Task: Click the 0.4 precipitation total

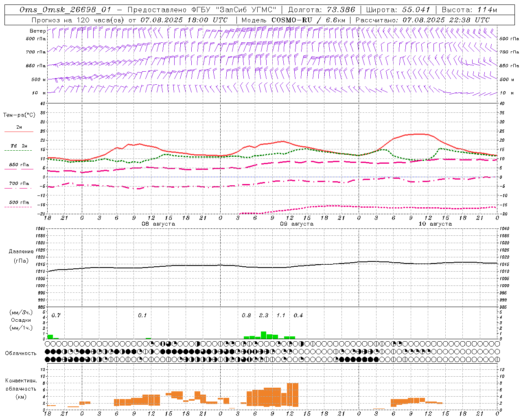Action: click(298, 315)
